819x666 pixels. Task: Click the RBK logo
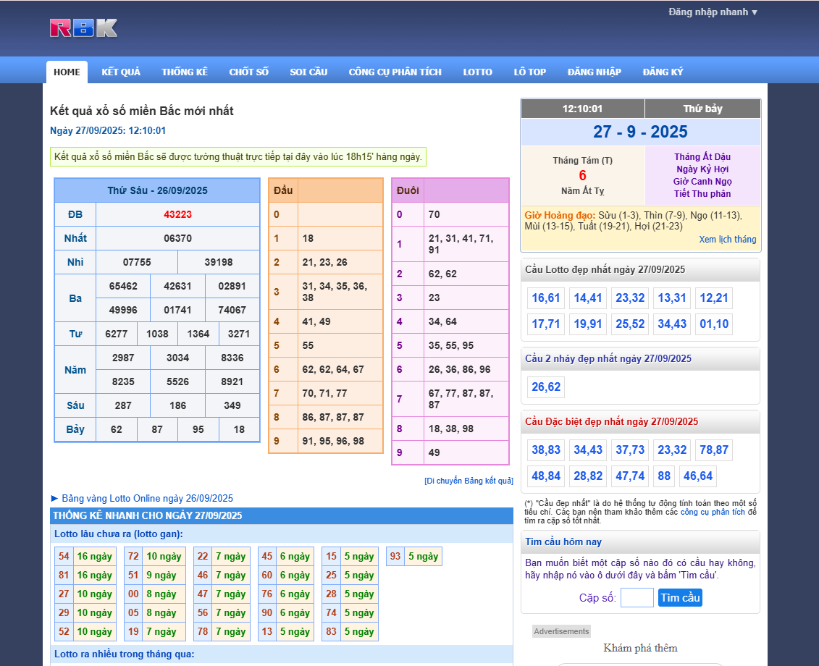[x=83, y=28]
